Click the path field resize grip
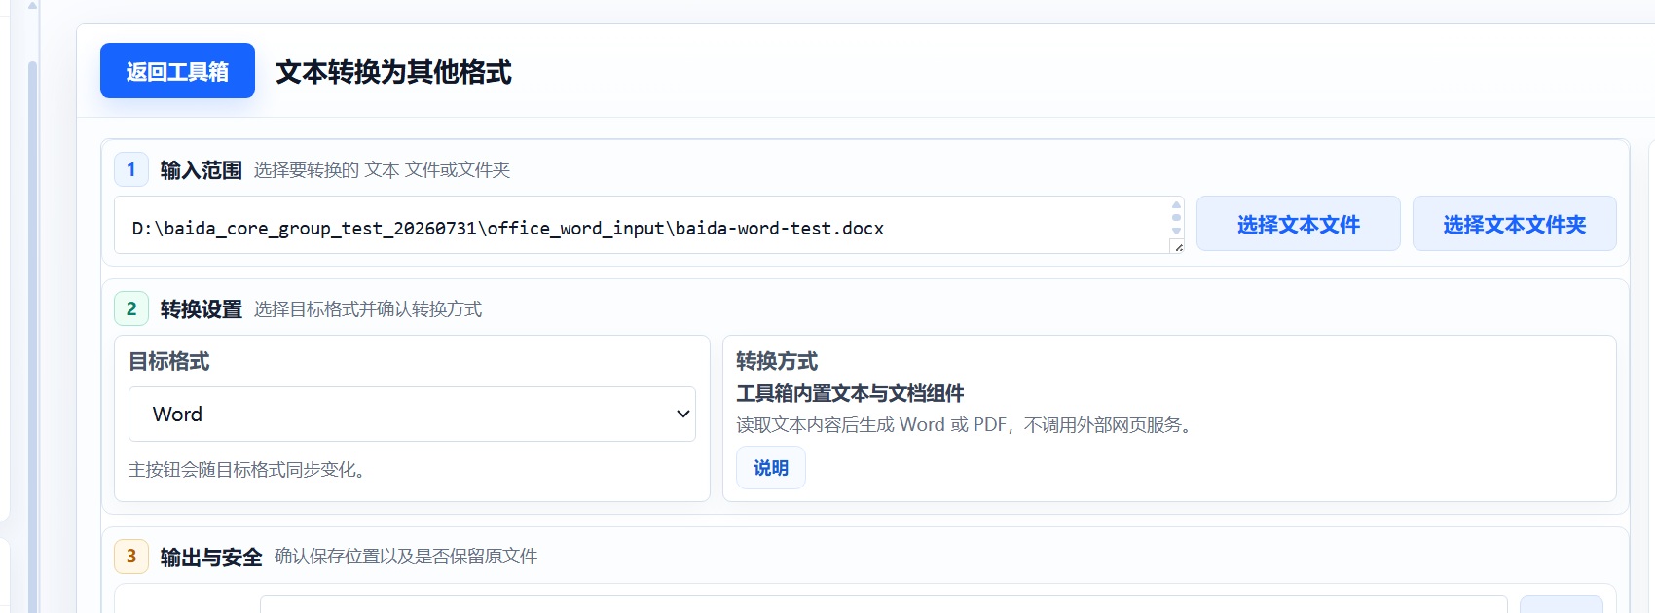 click(1178, 247)
